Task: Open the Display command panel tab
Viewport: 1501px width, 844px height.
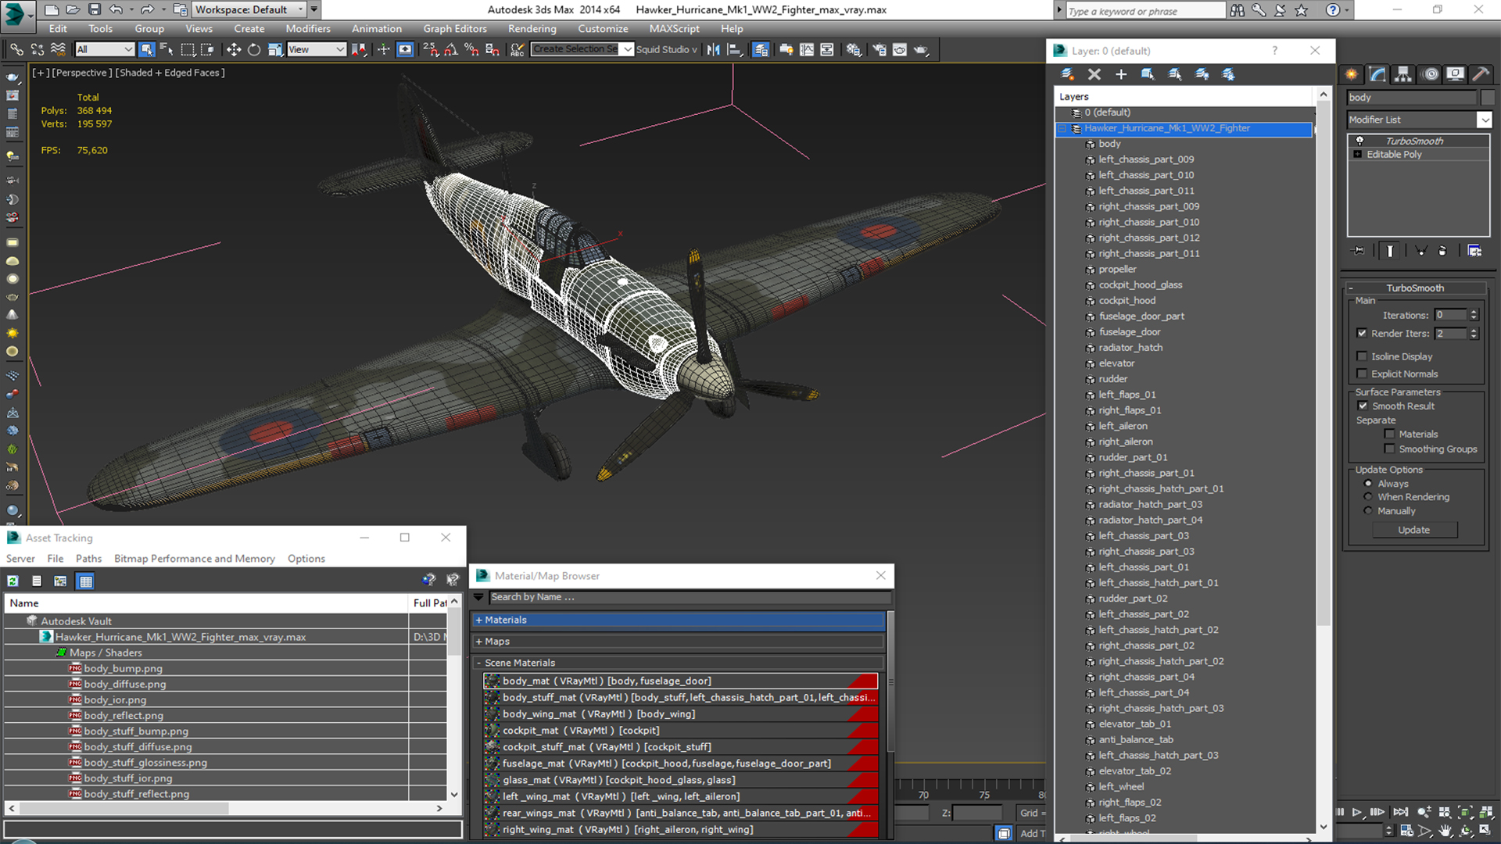Action: pos(1455,74)
